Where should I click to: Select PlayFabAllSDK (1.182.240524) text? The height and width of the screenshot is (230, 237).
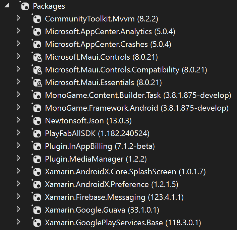[97, 133]
